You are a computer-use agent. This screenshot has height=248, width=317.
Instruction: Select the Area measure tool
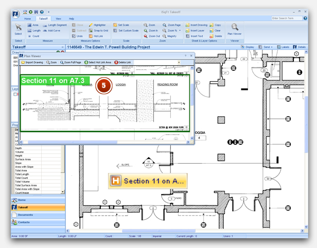pyautogui.click(x=33, y=25)
